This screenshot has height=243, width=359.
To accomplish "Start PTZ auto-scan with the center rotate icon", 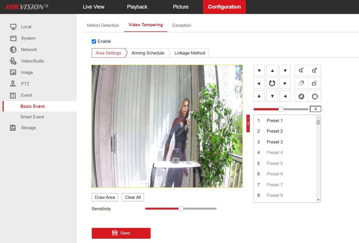I will [x=272, y=83].
